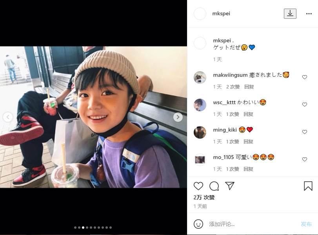
Task: Click the download icon button
Action: pyautogui.click(x=290, y=14)
